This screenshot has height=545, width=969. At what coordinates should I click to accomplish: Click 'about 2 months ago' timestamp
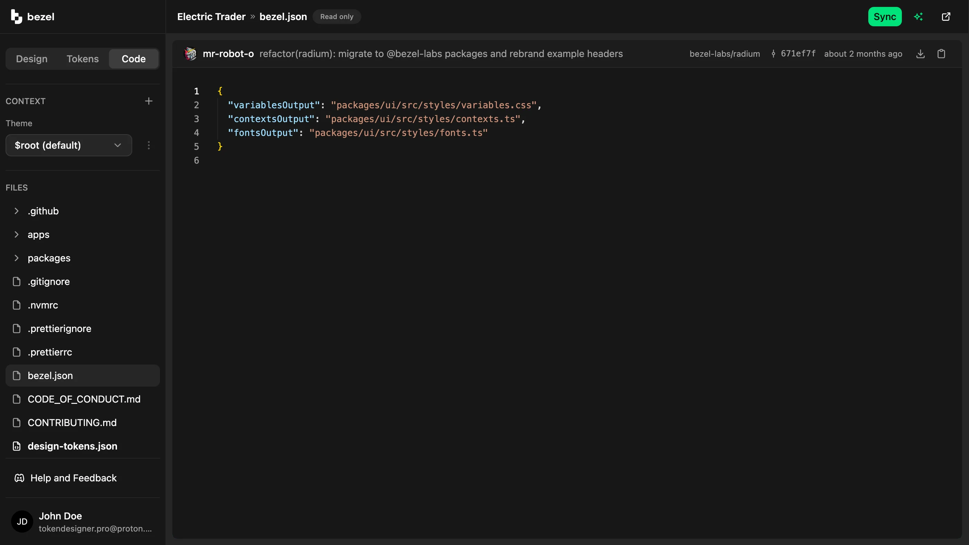[x=863, y=54]
